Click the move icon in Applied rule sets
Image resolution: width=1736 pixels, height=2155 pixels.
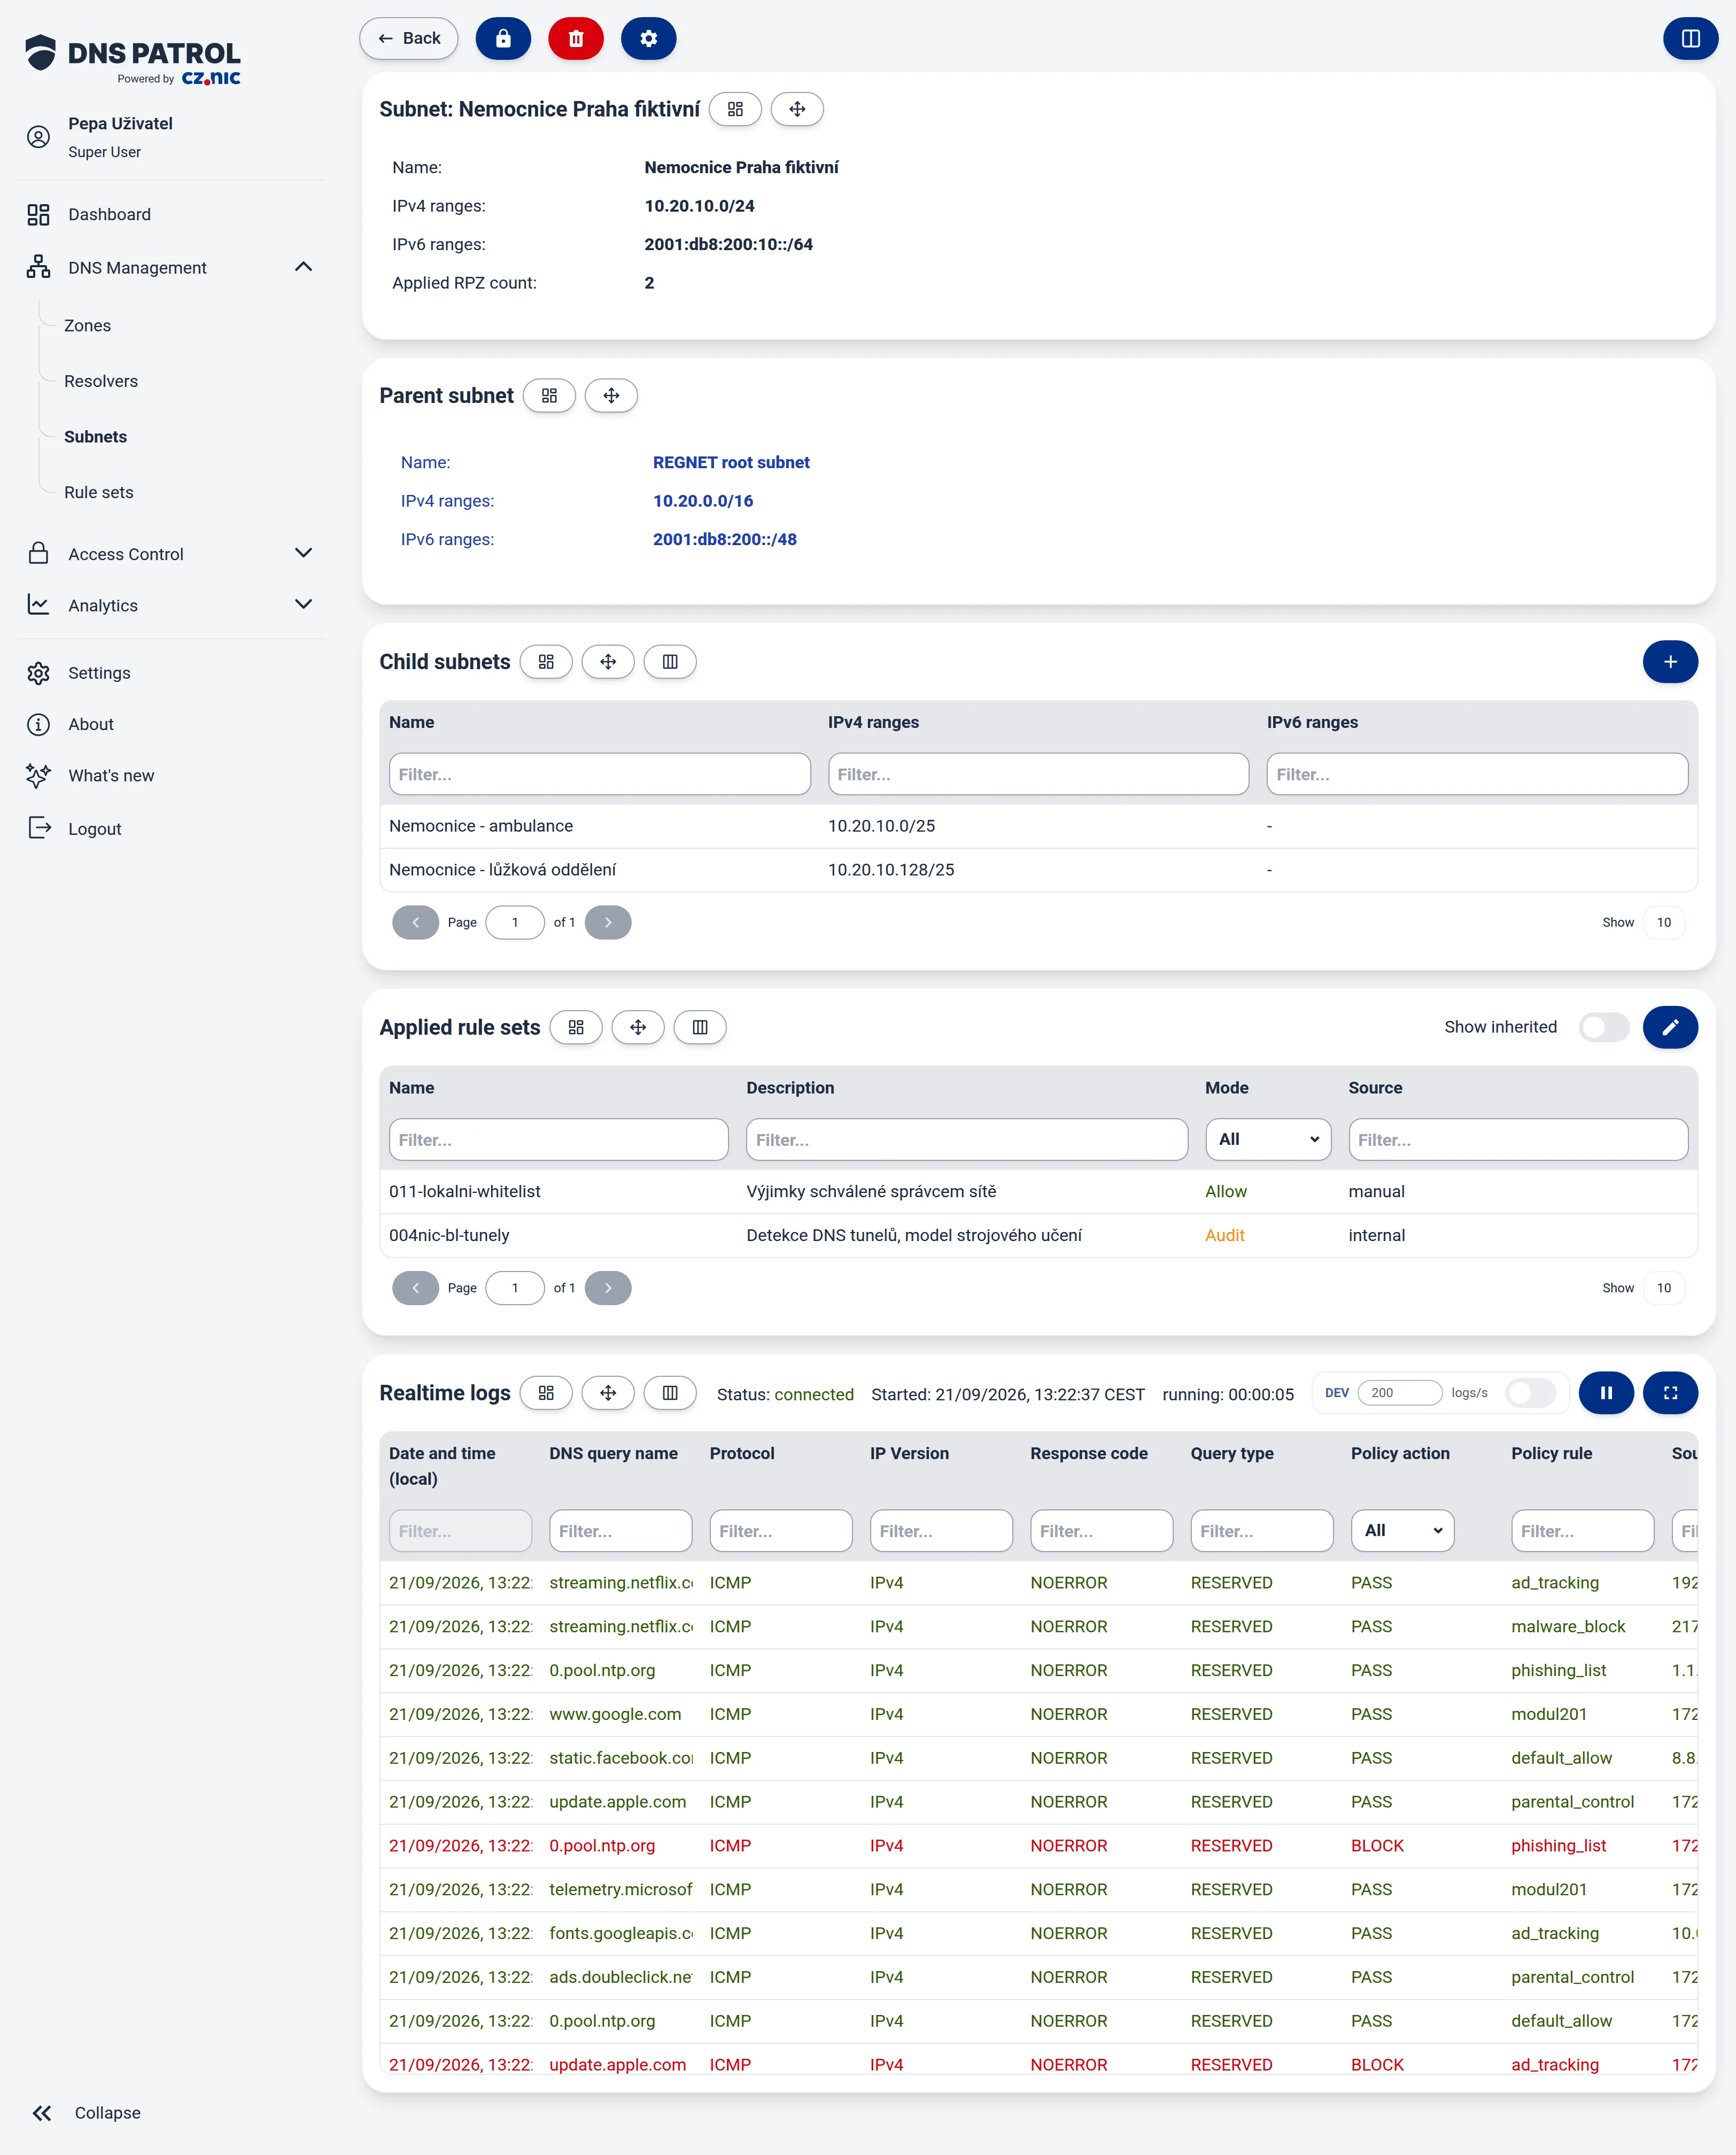click(638, 1027)
